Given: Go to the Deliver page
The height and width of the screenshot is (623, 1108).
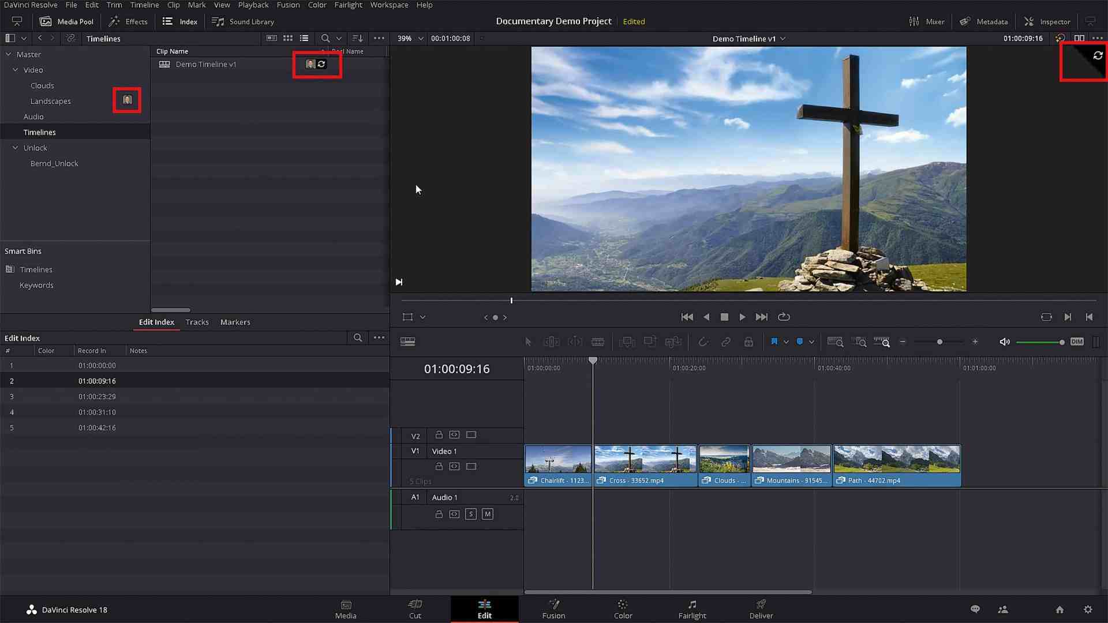Looking at the screenshot, I should (x=761, y=609).
